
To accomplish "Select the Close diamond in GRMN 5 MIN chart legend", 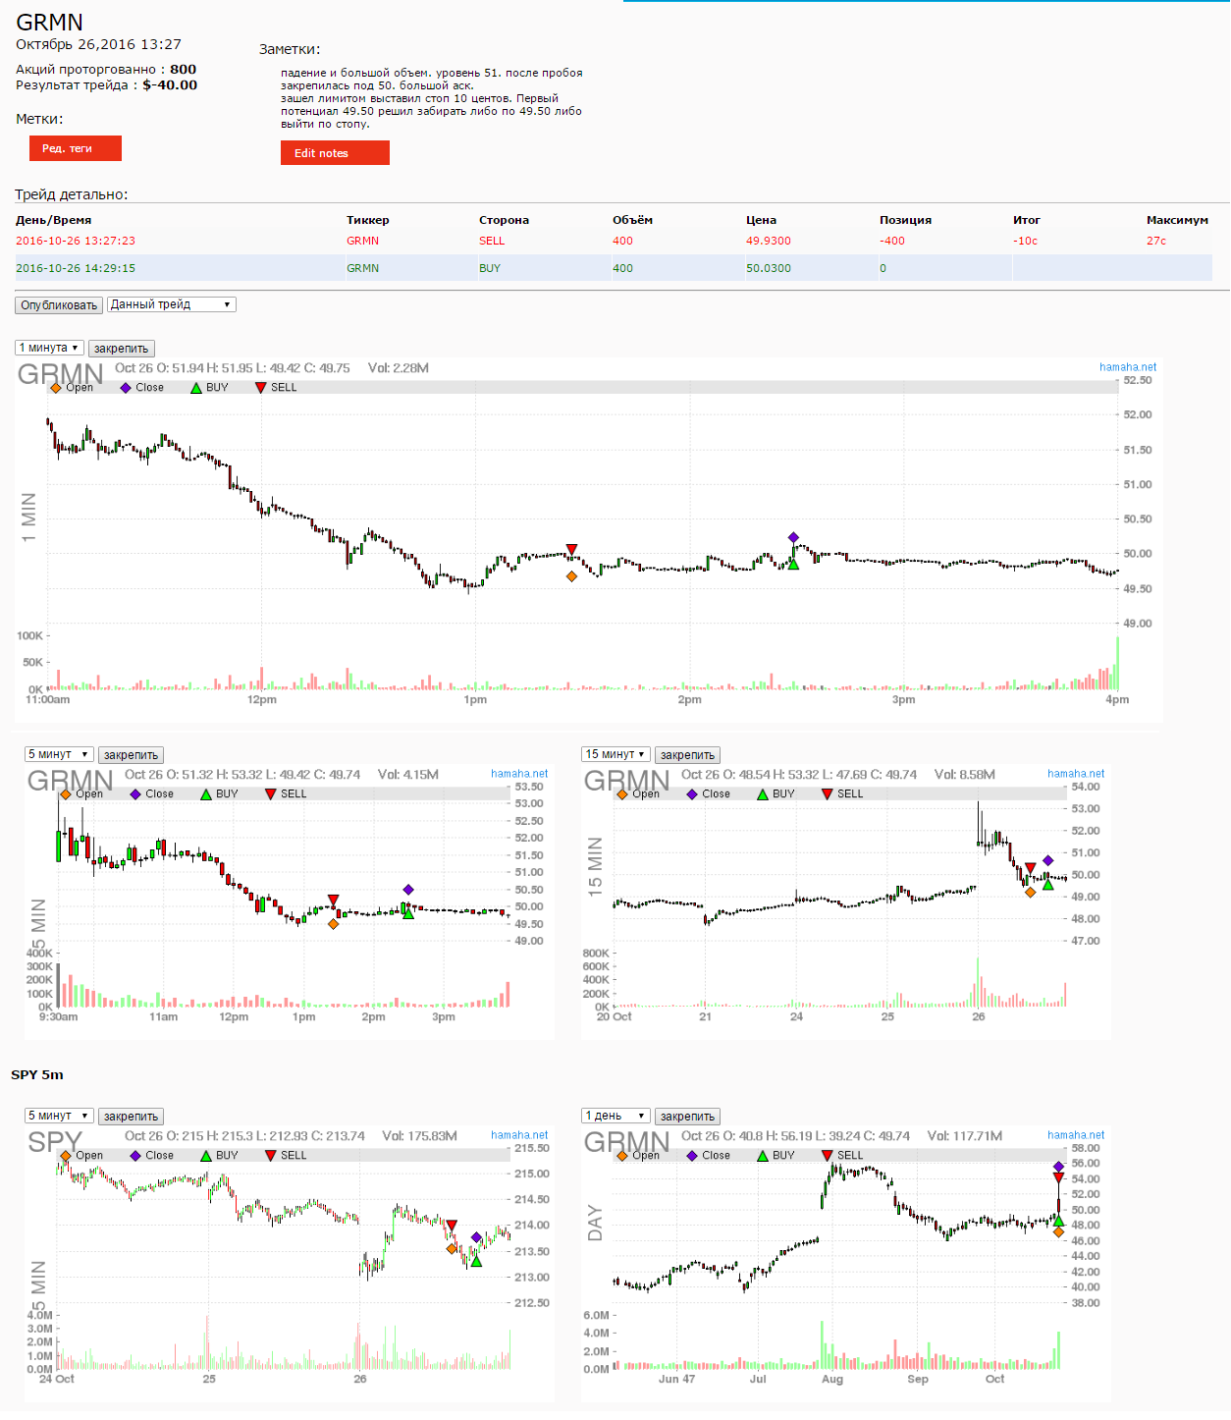I will pos(135,794).
